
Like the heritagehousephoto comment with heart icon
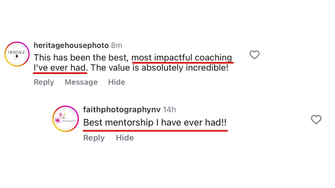(254, 55)
